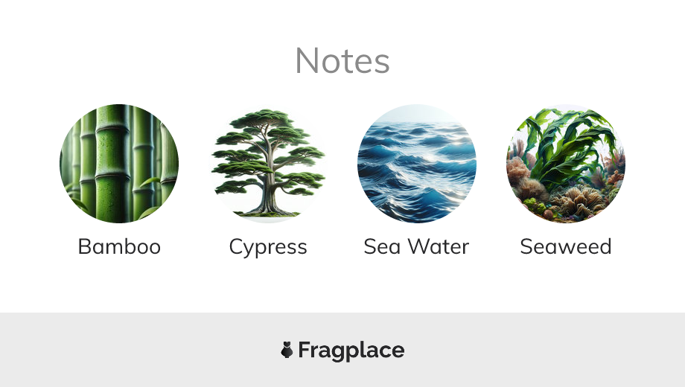Click the Fragplace perfume bottle logo icon

tap(287, 350)
